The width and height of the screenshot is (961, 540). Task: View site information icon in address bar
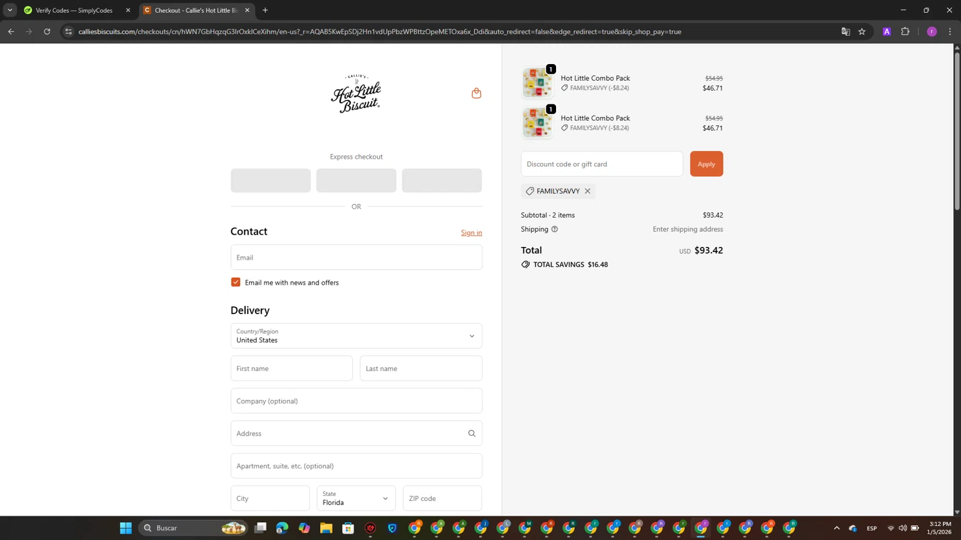point(69,31)
